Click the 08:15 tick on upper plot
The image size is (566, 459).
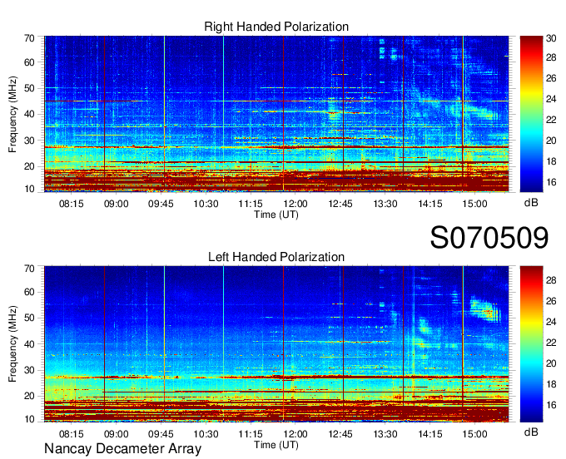pyautogui.click(x=71, y=204)
